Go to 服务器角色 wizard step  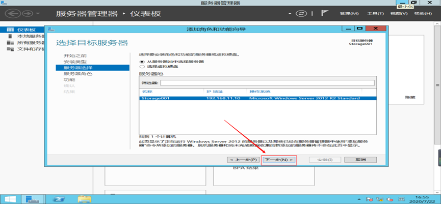[x=78, y=74]
